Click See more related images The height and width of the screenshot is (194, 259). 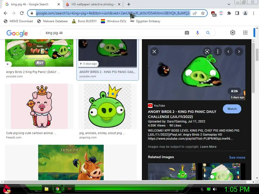click(237, 157)
